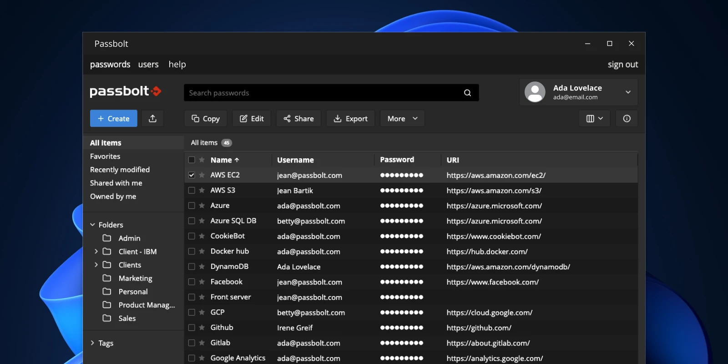Reveal the Github password dots

point(402,328)
